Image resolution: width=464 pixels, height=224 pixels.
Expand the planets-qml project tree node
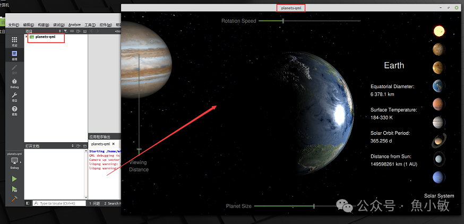click(26, 37)
